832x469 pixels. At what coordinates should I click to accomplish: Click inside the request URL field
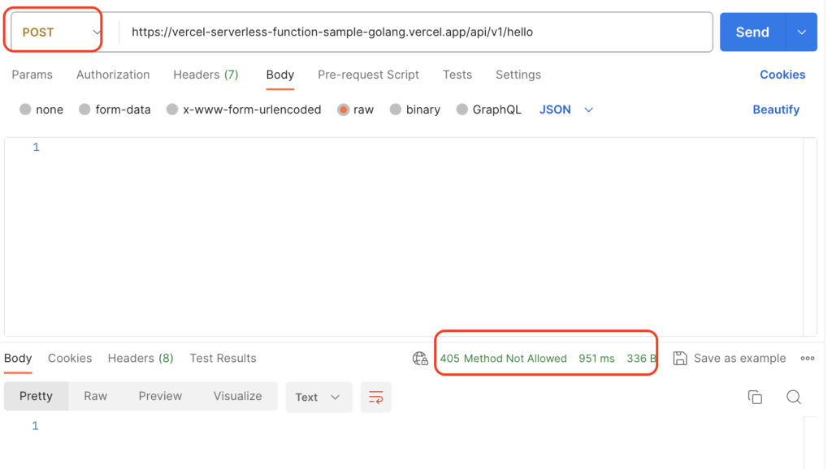pyautogui.click(x=406, y=32)
